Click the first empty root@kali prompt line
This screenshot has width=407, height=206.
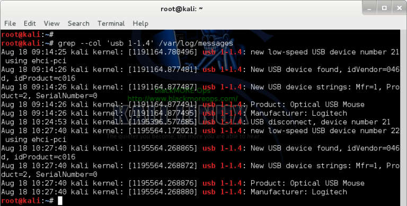click(27, 34)
